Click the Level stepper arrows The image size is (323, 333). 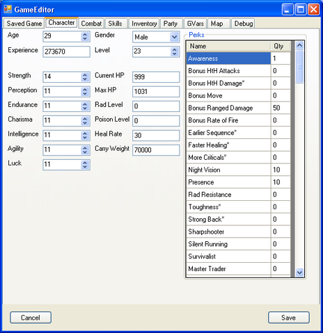(x=175, y=51)
